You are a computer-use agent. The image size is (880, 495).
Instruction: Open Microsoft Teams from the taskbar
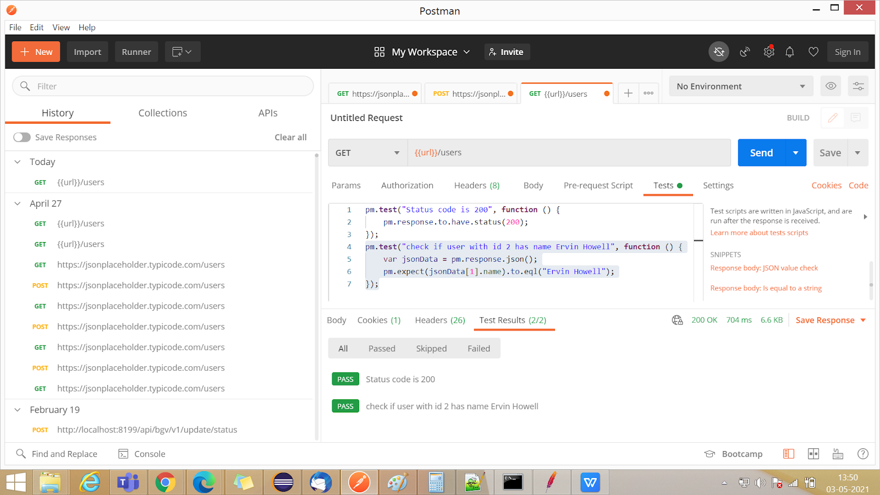click(x=128, y=482)
